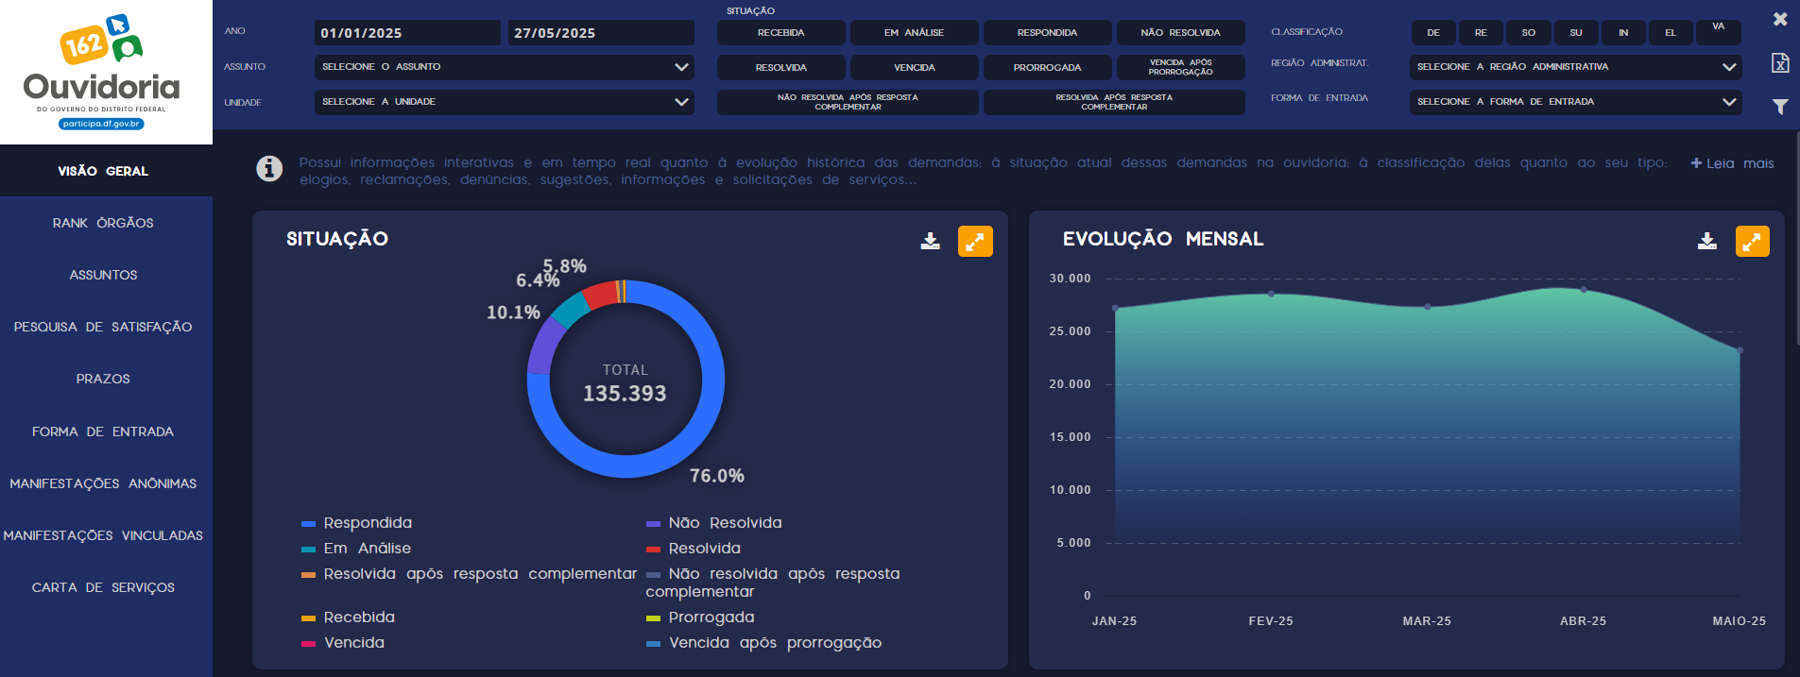Click the info circle icon
The height and width of the screenshot is (677, 1800).
(269, 168)
